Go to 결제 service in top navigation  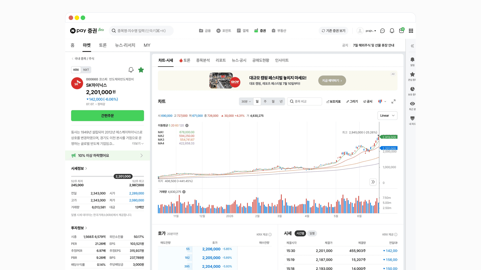tap(243, 31)
